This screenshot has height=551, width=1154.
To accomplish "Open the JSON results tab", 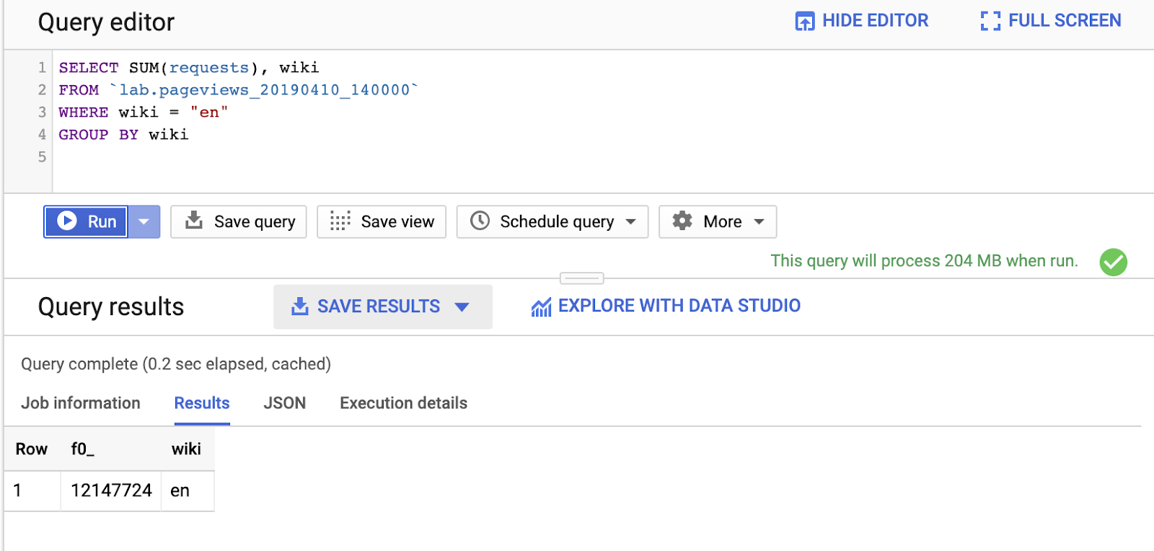I will [284, 403].
